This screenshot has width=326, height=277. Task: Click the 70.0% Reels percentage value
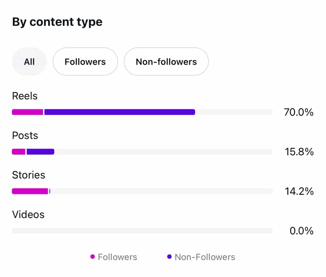click(298, 113)
